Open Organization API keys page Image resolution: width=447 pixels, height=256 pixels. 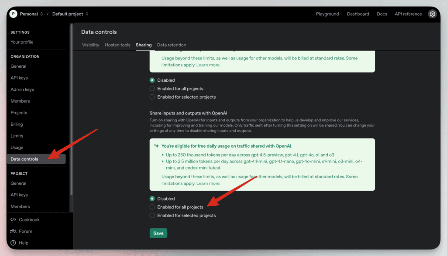click(x=19, y=78)
